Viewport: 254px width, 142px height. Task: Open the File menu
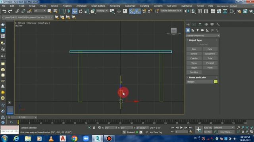(4, 6)
